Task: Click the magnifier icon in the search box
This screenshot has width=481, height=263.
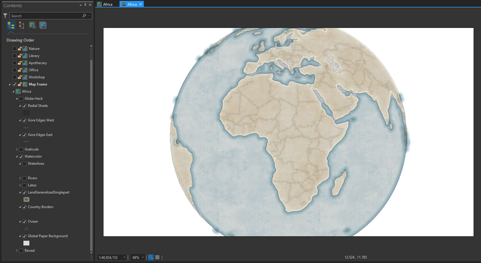Action: coord(84,16)
